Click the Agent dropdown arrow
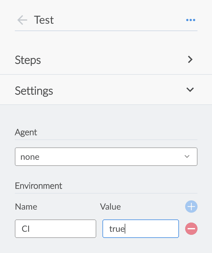Image resolution: width=212 pixels, height=253 pixels. point(187,156)
